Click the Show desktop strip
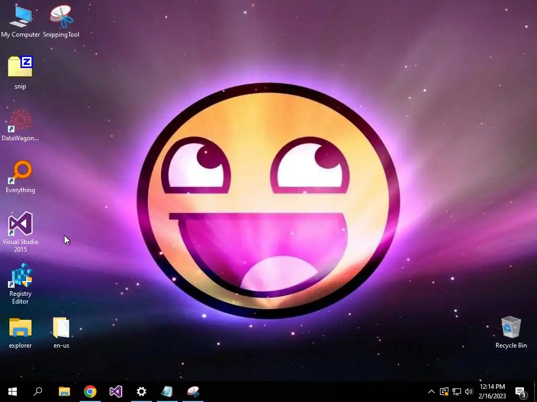This screenshot has width=537, height=402. pyautogui.click(x=535, y=392)
